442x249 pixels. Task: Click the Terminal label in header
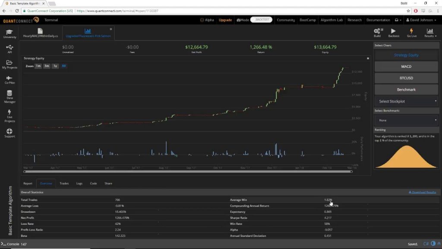[x=51, y=20]
